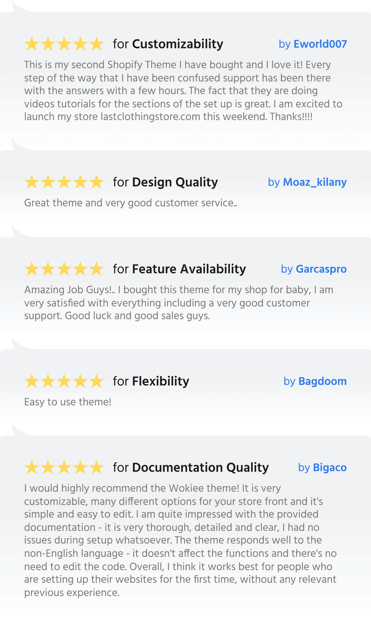Click the third star in Design Quality review
This screenshot has width=371, height=628.
pyautogui.click(x=64, y=182)
